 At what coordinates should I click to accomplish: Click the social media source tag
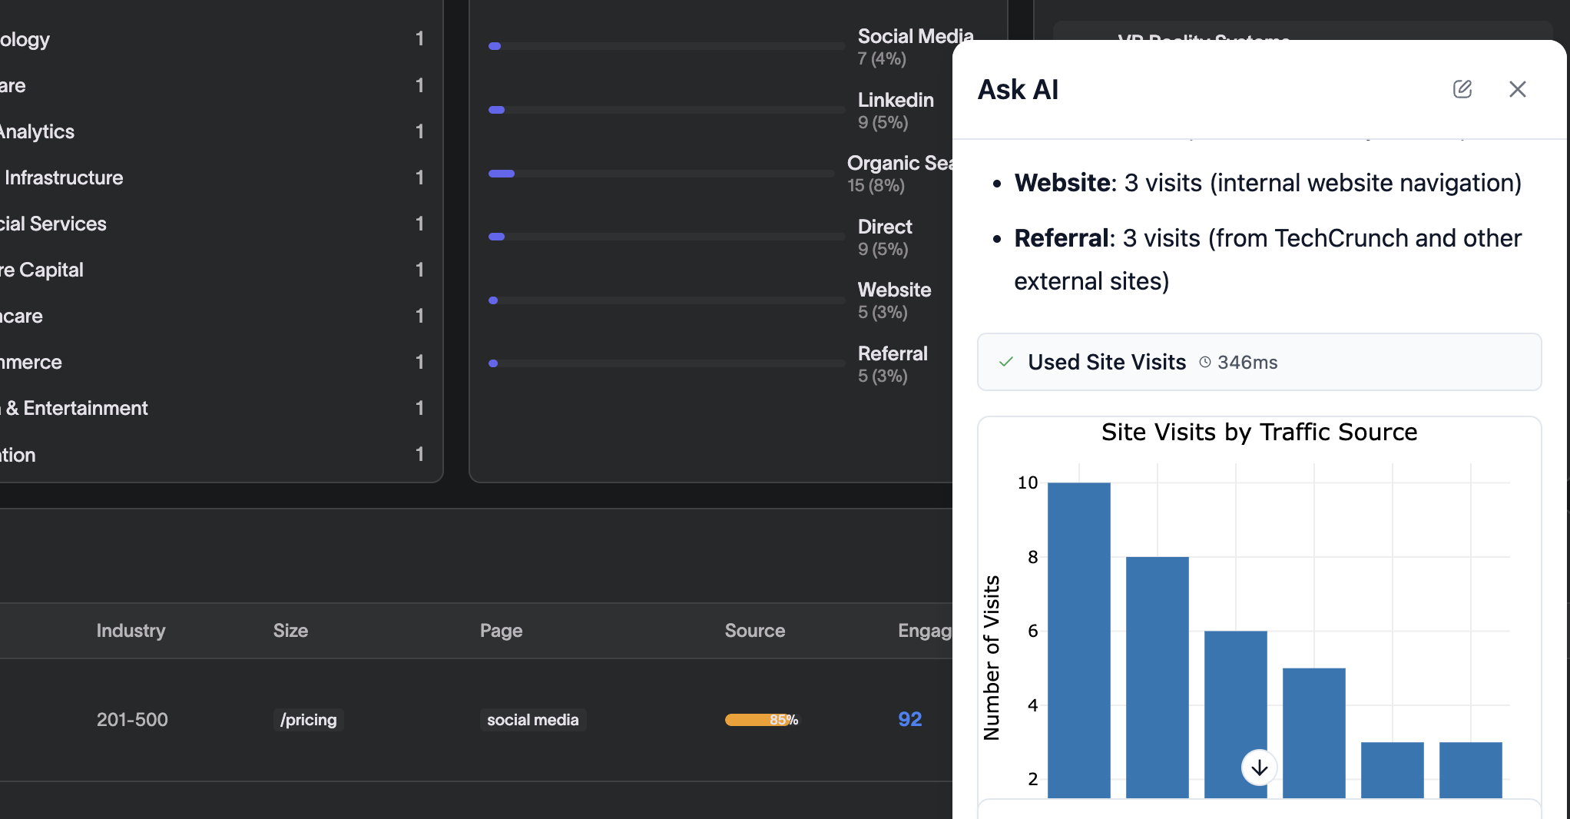tap(532, 720)
